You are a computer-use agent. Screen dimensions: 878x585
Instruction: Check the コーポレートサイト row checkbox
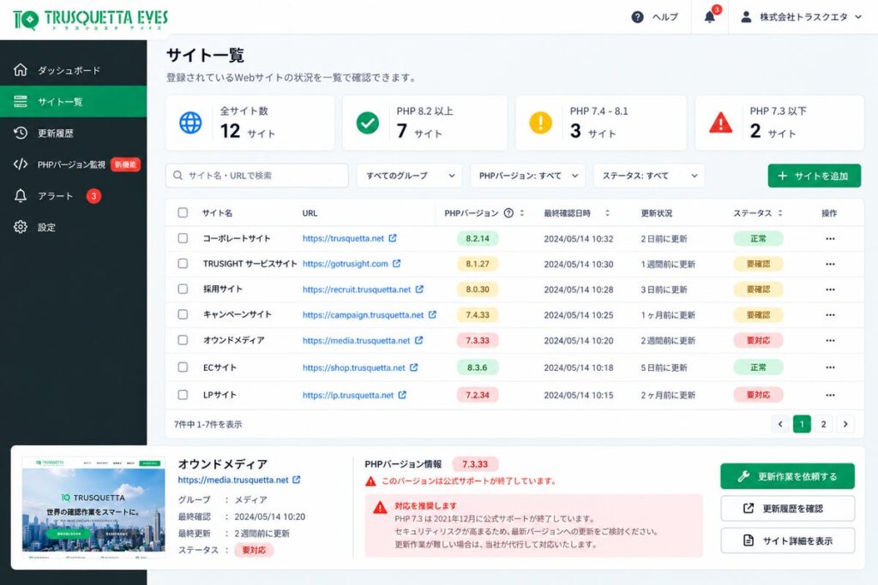click(x=183, y=238)
